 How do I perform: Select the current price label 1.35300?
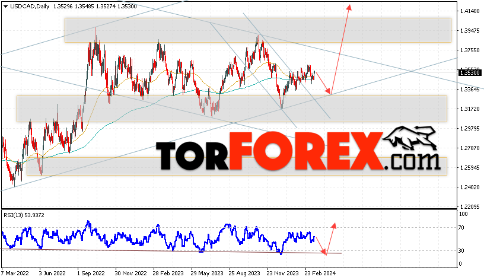[470, 73]
